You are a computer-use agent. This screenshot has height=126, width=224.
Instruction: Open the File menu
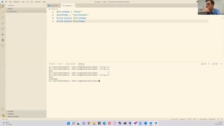click(6, 2)
